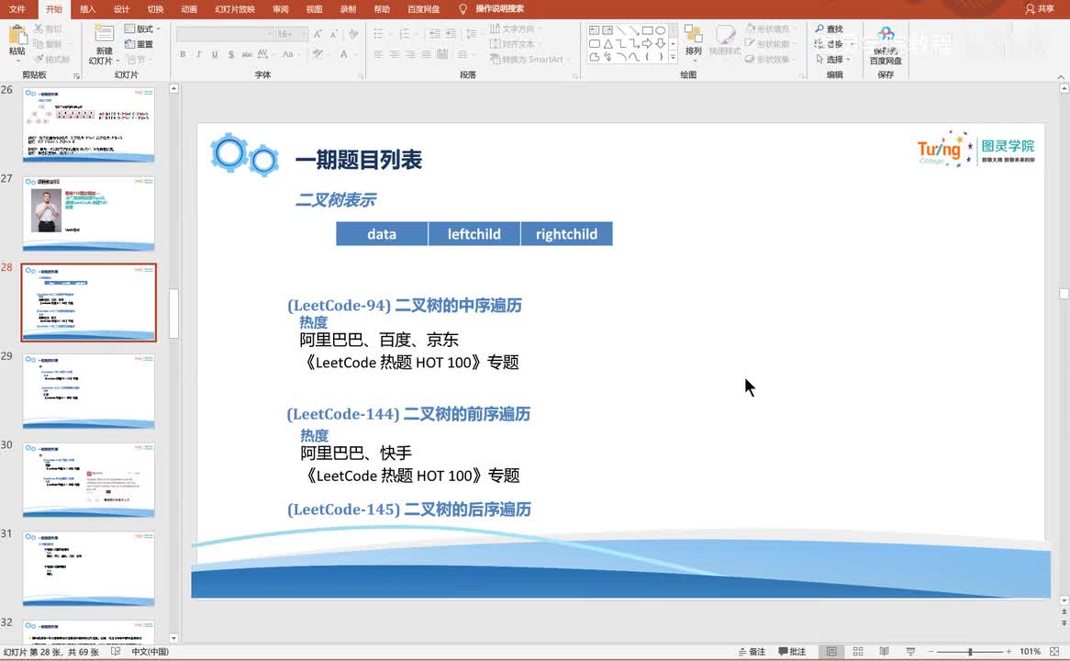Viewport: 1070px width, 661px height.
Task: Toggle Notes (备注) pane in status bar
Action: point(752,652)
